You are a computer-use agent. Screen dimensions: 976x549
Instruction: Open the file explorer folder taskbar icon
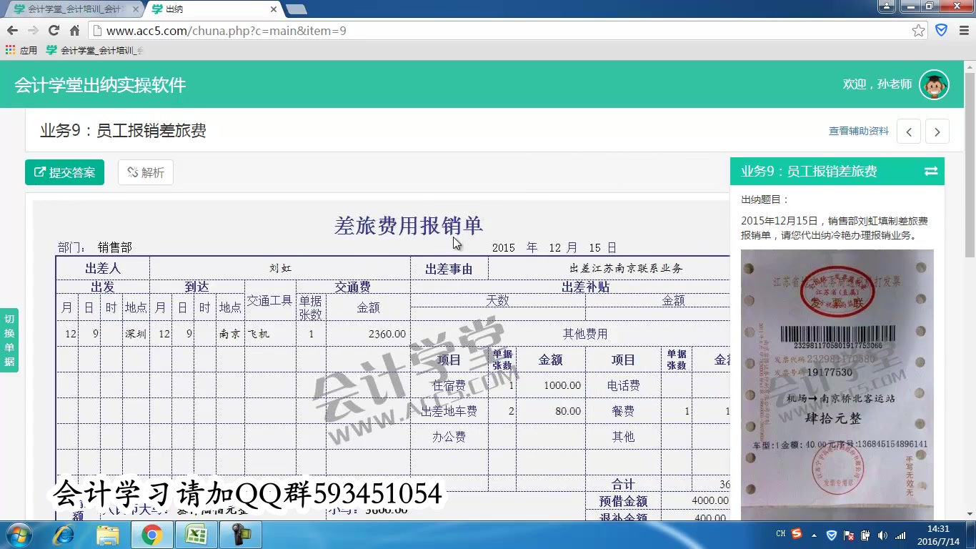108,535
